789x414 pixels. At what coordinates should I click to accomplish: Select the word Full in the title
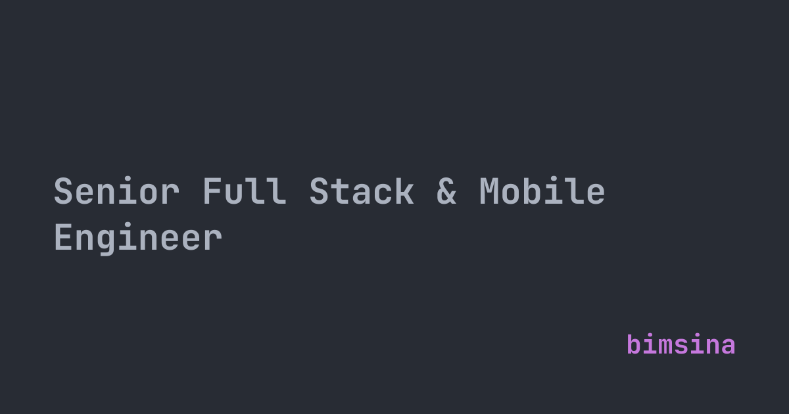[x=244, y=192]
